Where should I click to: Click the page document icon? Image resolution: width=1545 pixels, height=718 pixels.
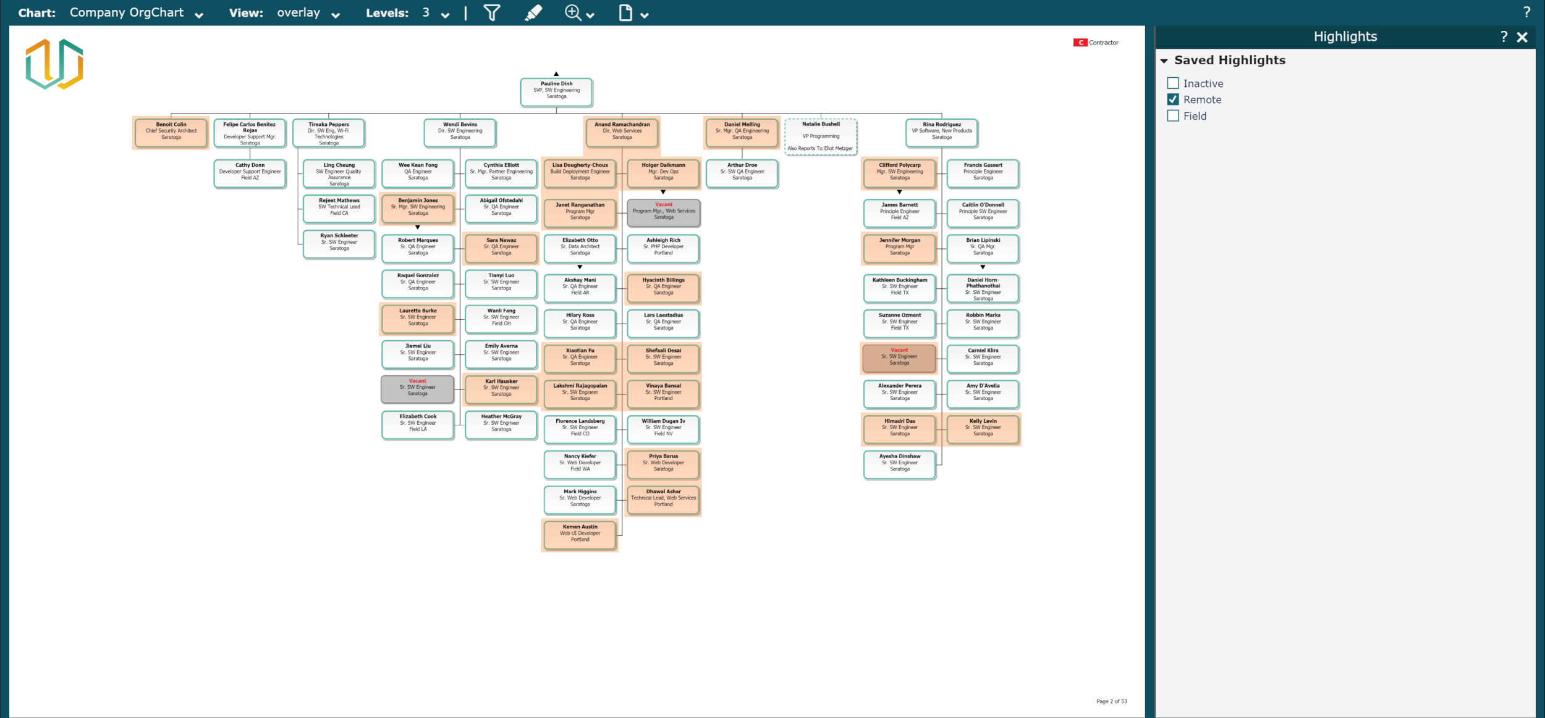click(625, 13)
